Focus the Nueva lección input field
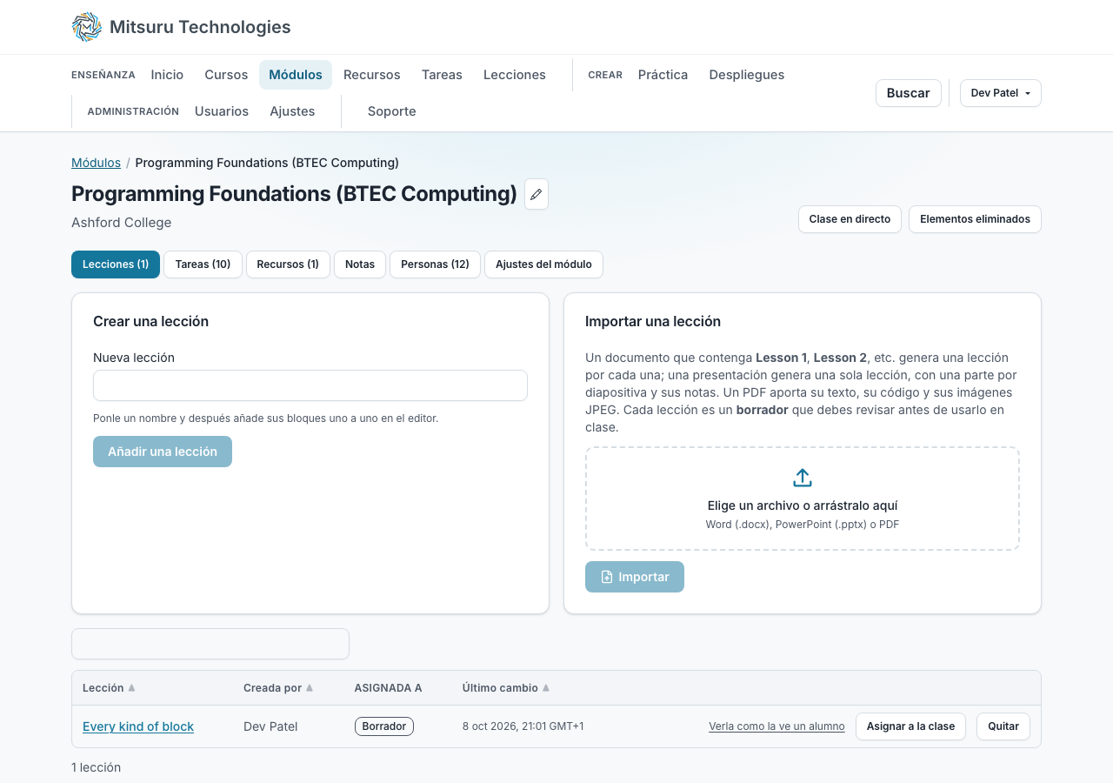The image size is (1113, 783). [310, 385]
